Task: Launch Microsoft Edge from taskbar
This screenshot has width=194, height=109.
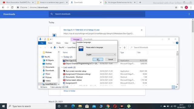Action: click(x=73, y=106)
